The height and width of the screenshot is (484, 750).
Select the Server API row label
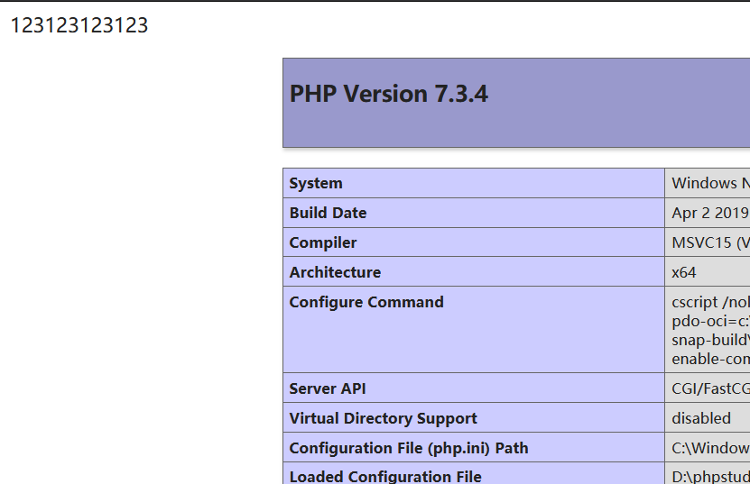click(328, 388)
